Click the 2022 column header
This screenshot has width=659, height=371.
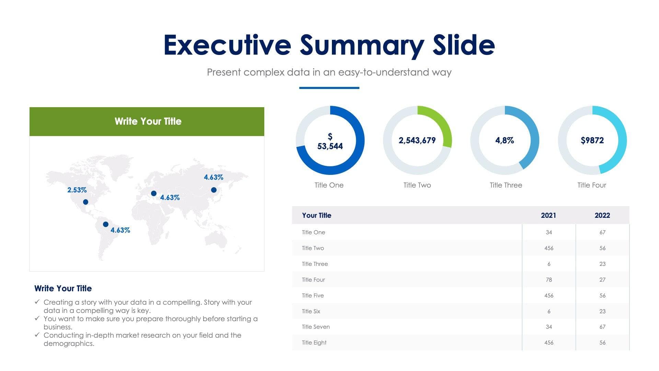point(602,215)
